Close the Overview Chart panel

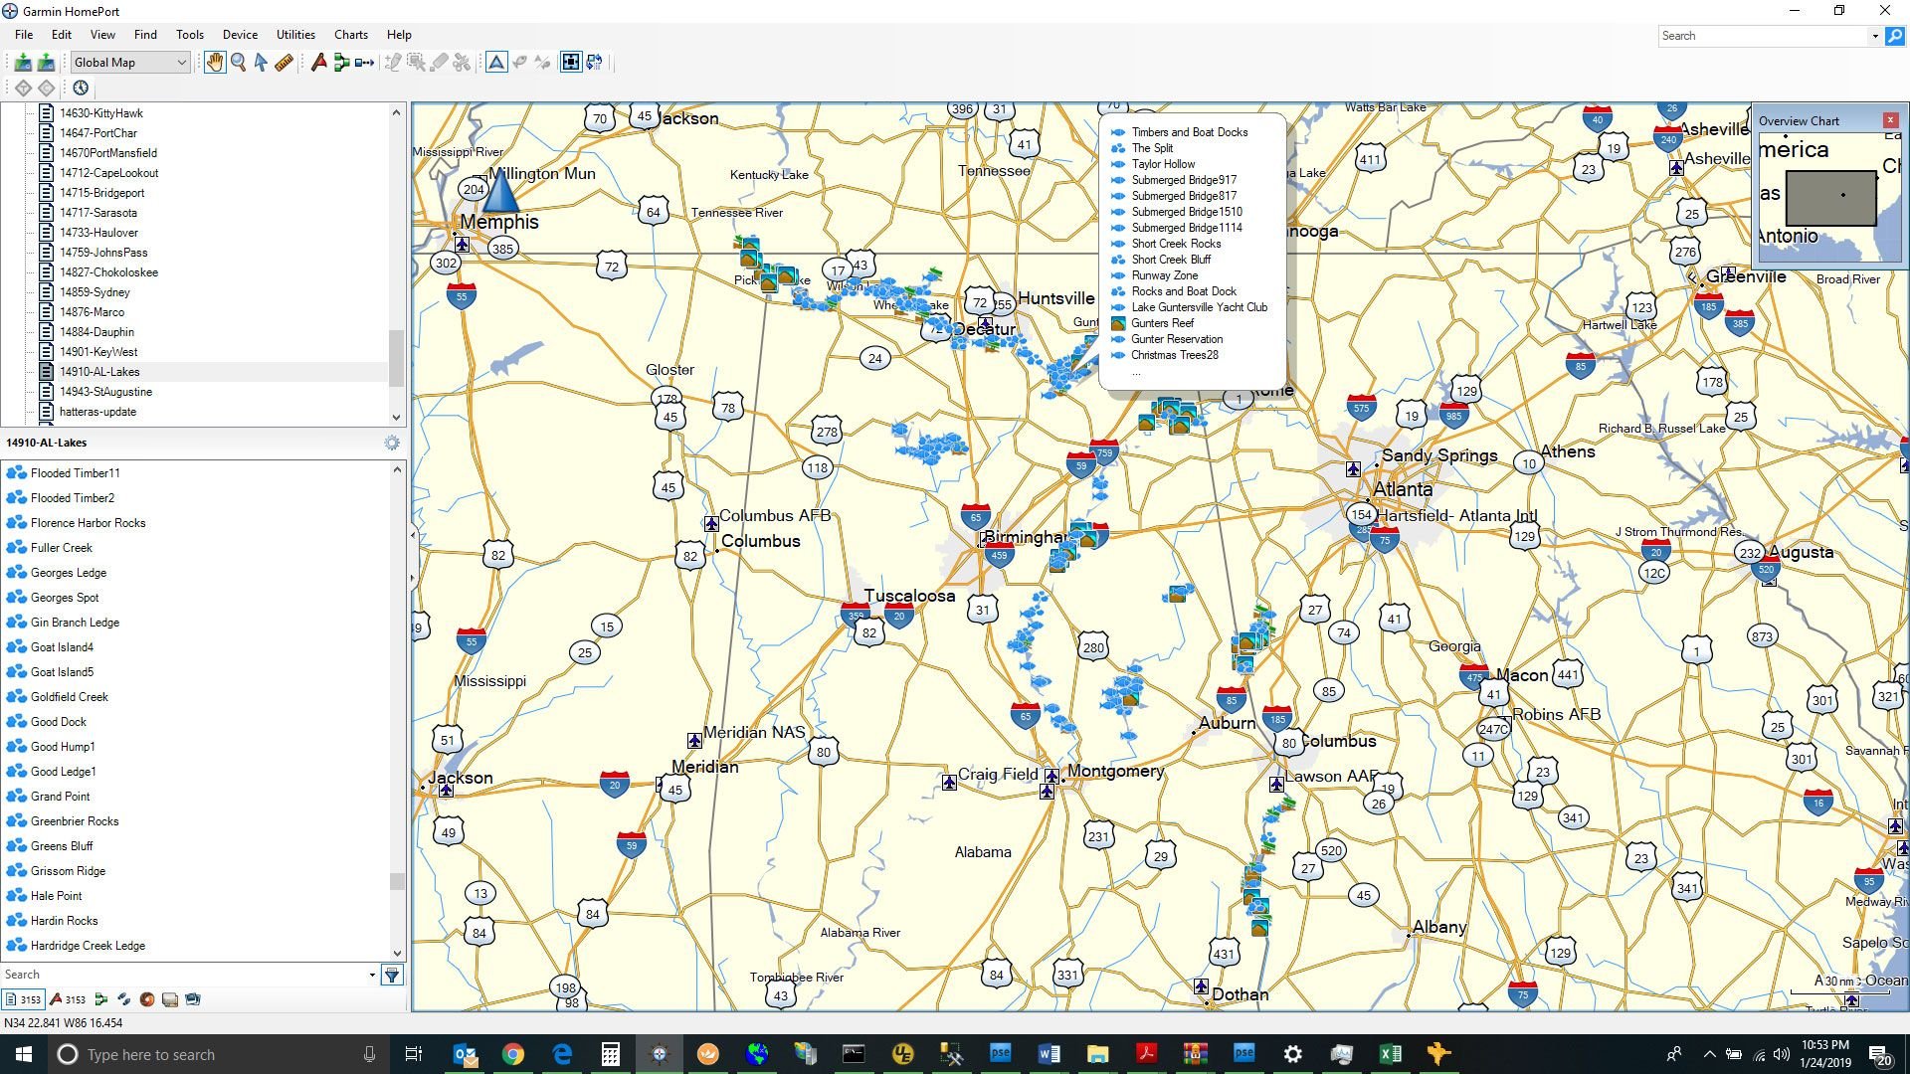1890,120
